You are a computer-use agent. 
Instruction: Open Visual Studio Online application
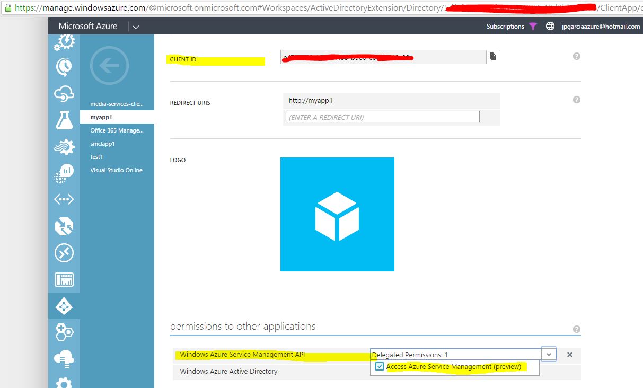click(116, 170)
